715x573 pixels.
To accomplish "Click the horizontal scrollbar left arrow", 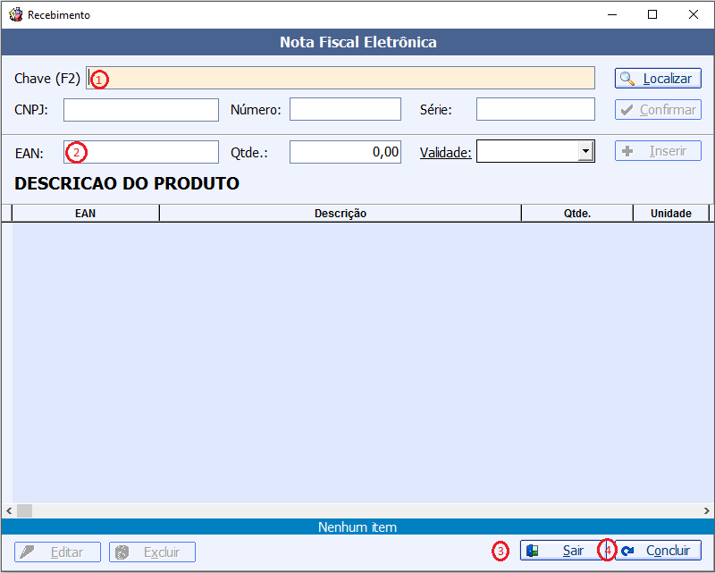I will tap(7, 510).
